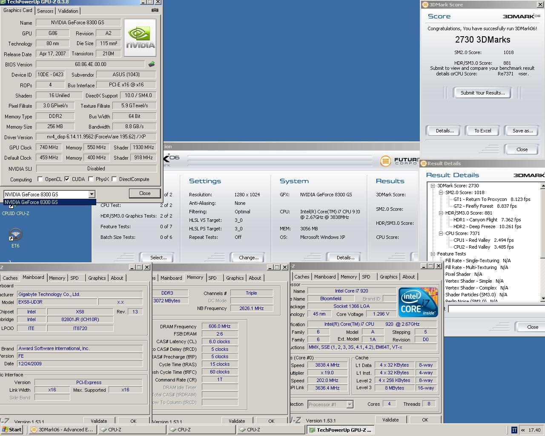The image size is (545, 436).
Task: Select HDR1 - Canyon Flight result
Action: (487, 220)
